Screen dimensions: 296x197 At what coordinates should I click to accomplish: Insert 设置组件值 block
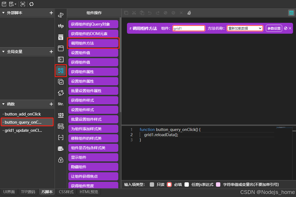(x=93, y=53)
